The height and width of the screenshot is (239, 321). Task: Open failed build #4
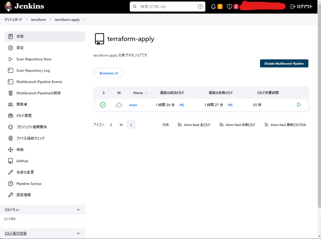point(230,105)
